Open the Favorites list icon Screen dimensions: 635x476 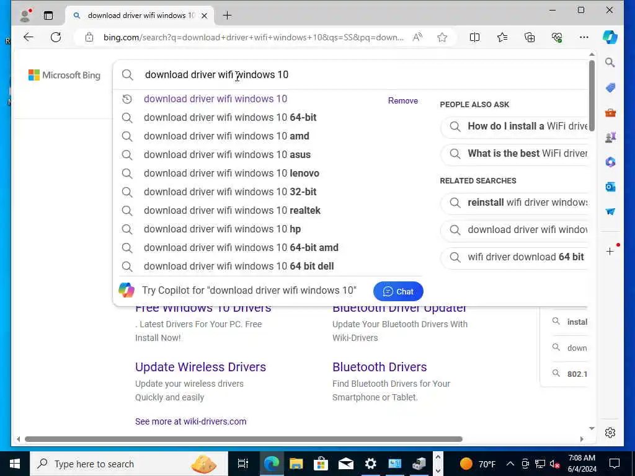pos(502,37)
